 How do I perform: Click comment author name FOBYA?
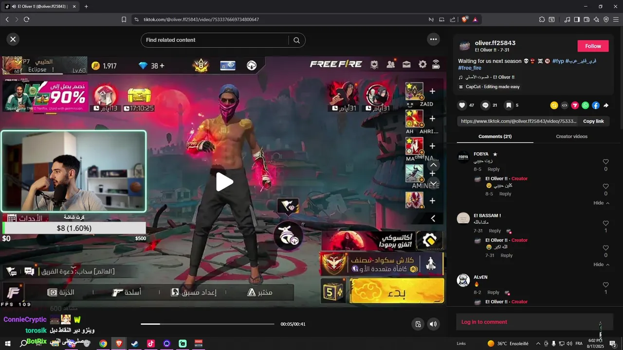point(481,154)
